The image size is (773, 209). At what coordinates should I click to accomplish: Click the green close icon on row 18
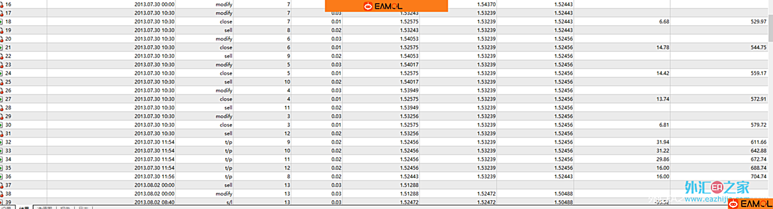tap(2, 22)
